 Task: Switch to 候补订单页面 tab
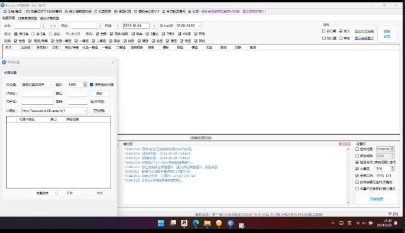50,18
